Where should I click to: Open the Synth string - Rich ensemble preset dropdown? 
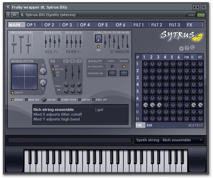169,140
